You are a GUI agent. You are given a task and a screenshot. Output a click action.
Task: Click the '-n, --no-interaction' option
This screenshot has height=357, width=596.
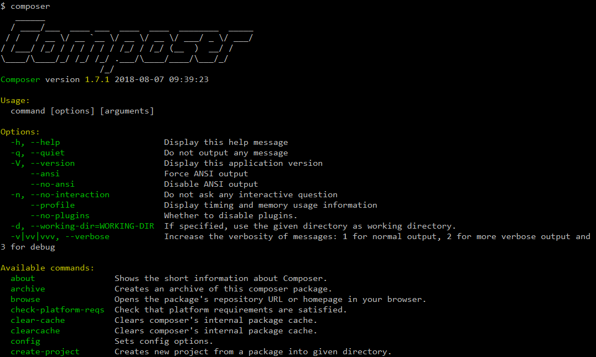point(60,194)
